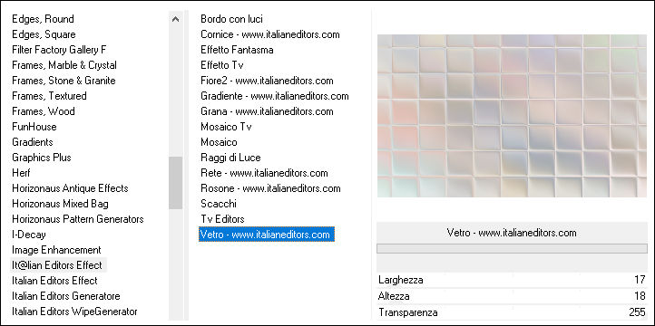Select the I-Decay category

point(29,235)
